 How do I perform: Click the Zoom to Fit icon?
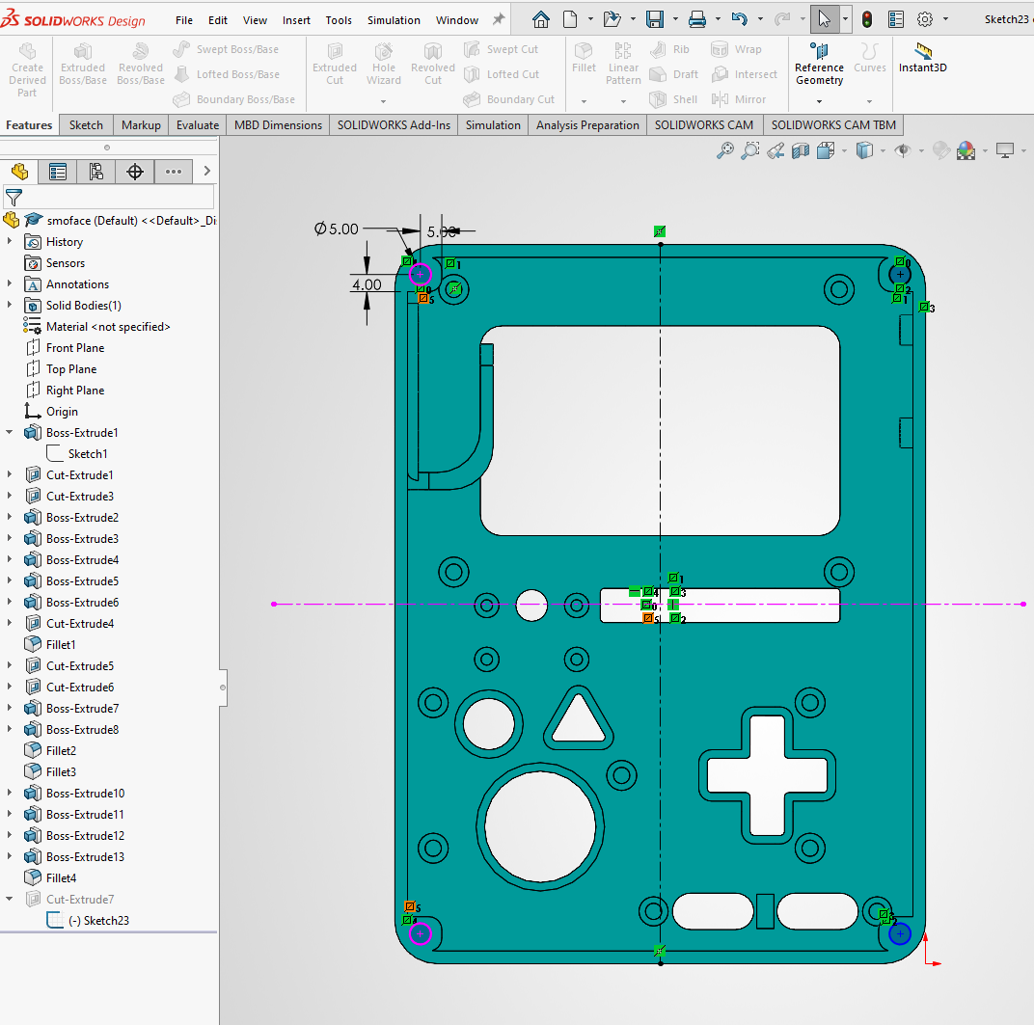[x=724, y=151]
